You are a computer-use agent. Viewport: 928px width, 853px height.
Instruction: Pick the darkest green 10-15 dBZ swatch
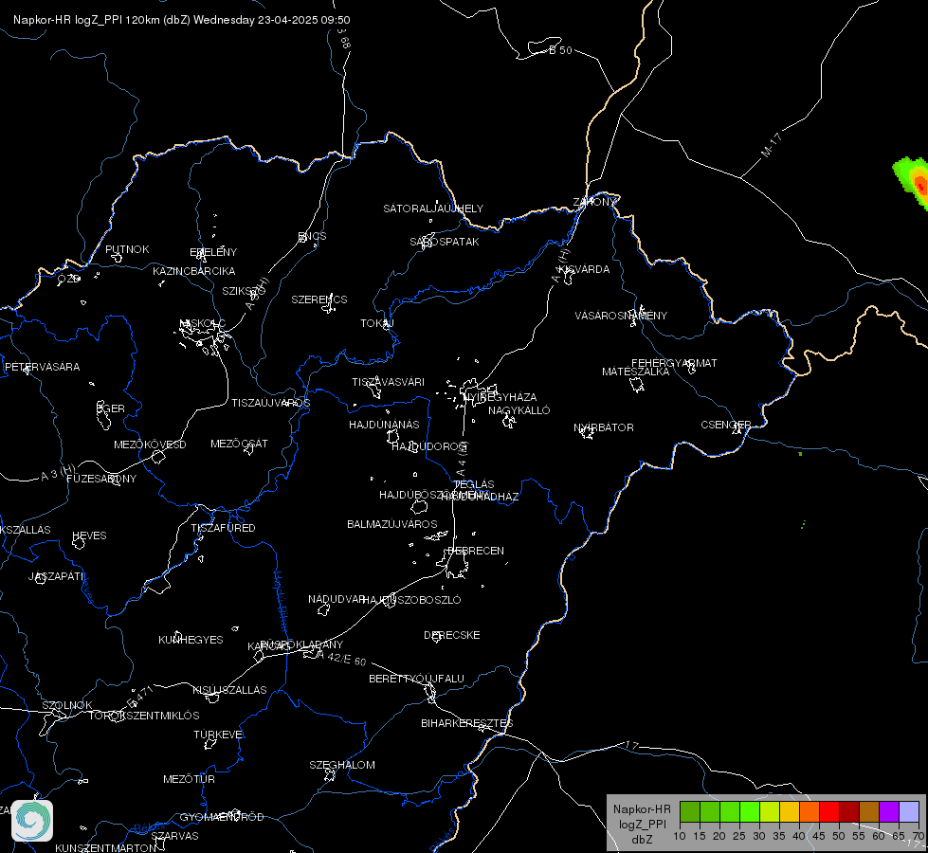pyautogui.click(x=690, y=811)
